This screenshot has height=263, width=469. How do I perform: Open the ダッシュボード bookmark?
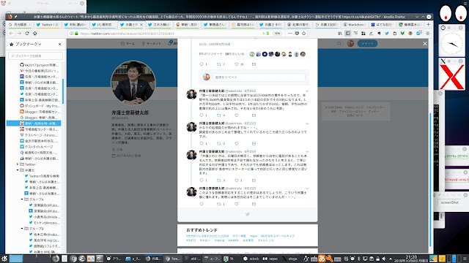(40, 106)
